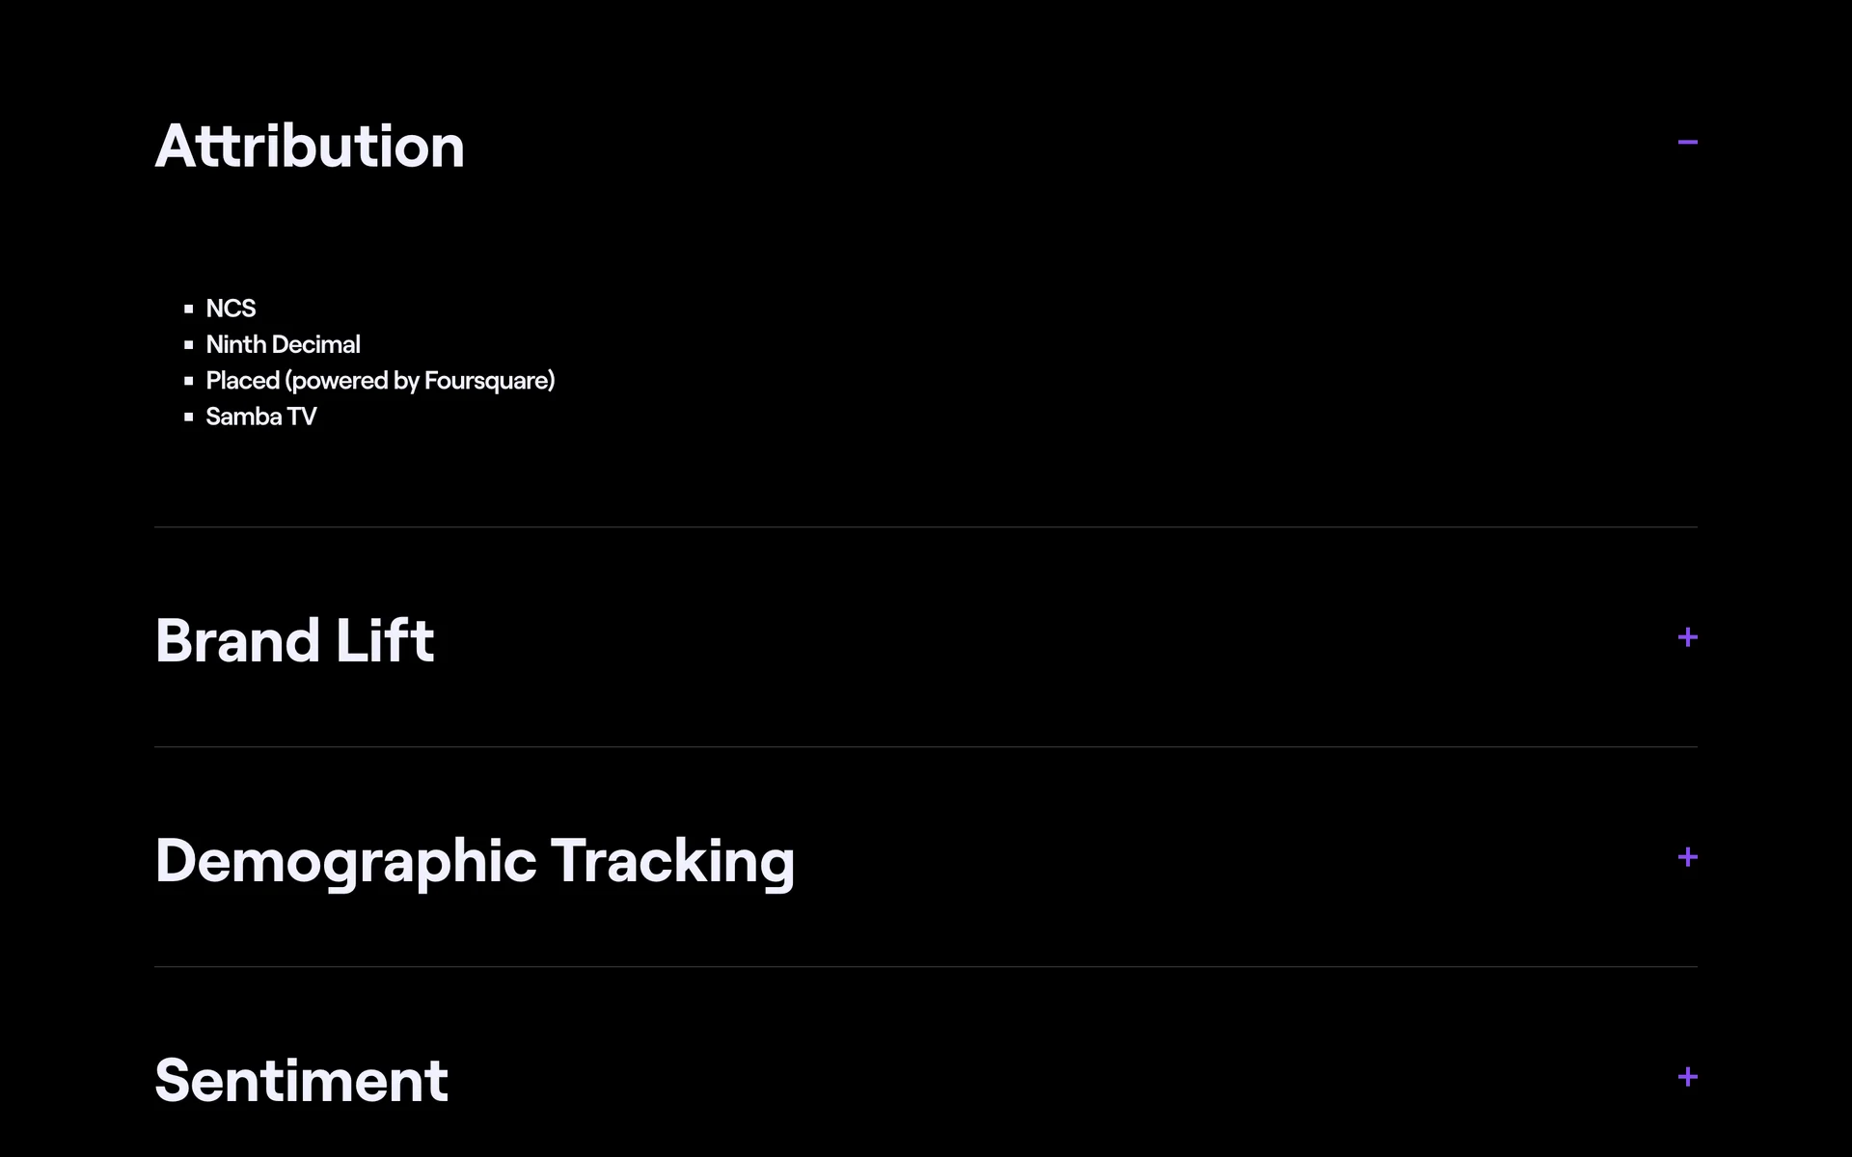Click the Ninth Decimal entry
Image resolution: width=1852 pixels, height=1157 pixels.
click(283, 344)
